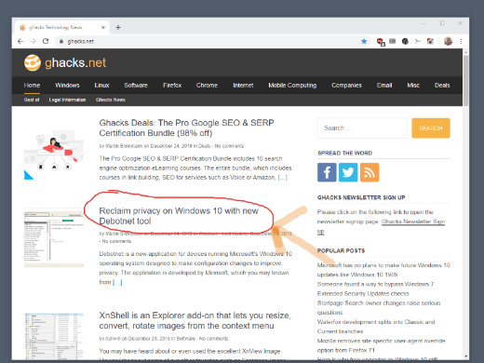Open a new tab with plus button
This screenshot has height=363, width=484.
(x=118, y=27)
